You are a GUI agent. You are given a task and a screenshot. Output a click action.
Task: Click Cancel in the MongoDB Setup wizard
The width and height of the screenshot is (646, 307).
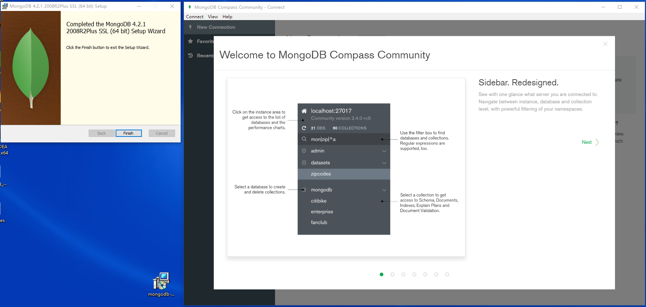(x=162, y=133)
